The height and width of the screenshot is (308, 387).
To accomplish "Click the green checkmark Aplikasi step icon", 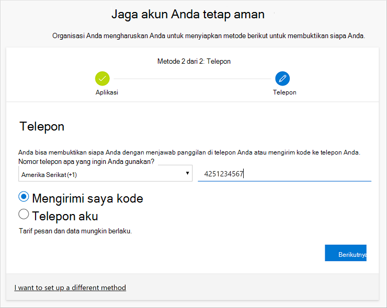I will (102, 79).
